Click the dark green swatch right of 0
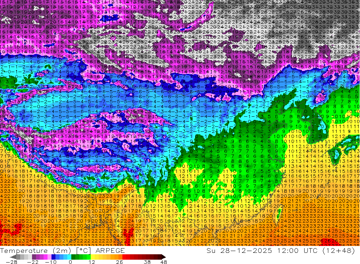This screenshot has height=264, width=360. (73, 257)
